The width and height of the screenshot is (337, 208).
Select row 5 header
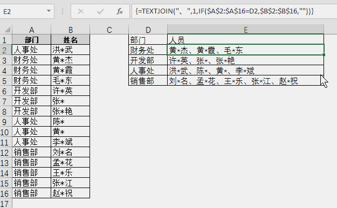(x=6, y=81)
